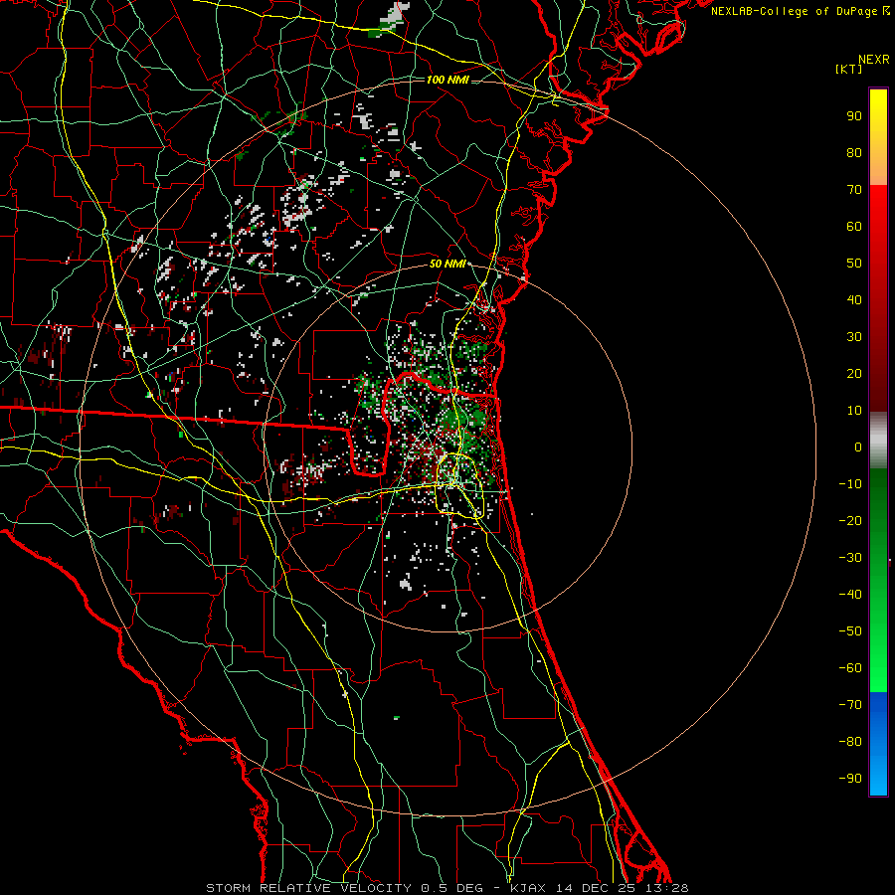Click the 60 value on the velocity scale
Screen dimensions: 895x895
[x=854, y=227]
